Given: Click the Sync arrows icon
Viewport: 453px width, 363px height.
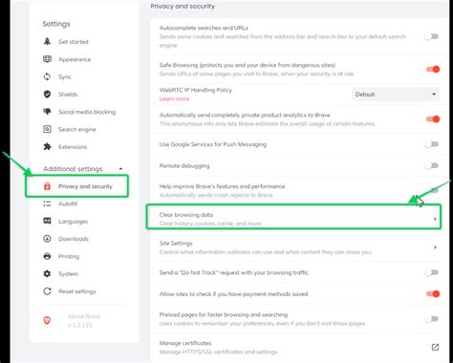Looking at the screenshot, I should tap(47, 76).
